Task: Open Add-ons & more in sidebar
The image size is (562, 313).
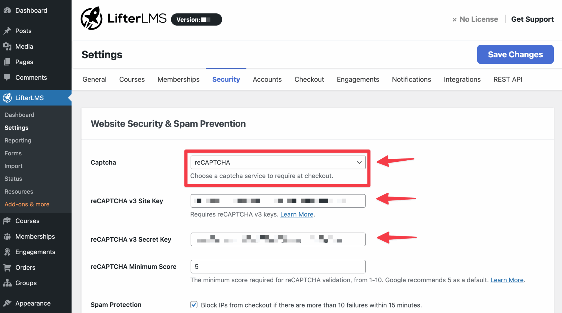Action: [x=27, y=204]
